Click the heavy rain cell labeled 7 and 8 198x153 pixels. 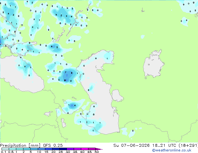68,75
